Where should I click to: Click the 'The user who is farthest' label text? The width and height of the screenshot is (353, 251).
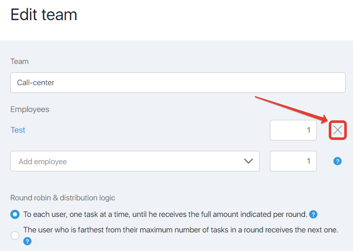pos(181,230)
